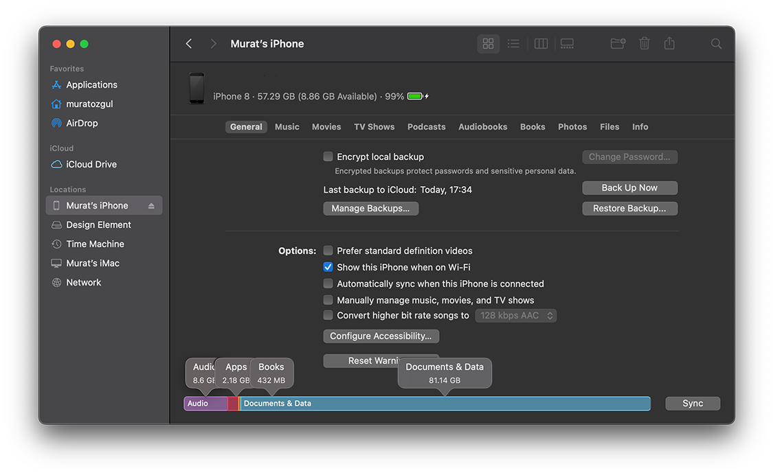This screenshot has height=475, width=773.
Task: Switch to the Movies tab
Action: 326,126
